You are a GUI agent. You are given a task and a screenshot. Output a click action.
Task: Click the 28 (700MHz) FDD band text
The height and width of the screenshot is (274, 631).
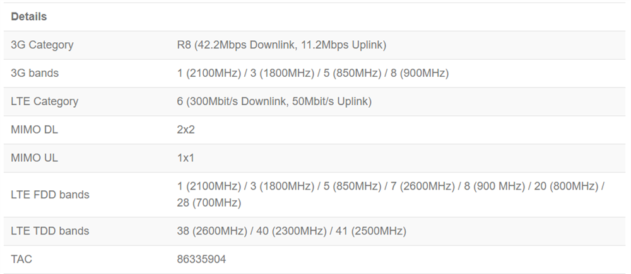(209, 203)
